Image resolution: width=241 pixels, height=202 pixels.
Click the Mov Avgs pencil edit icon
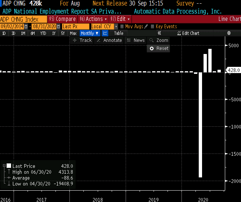146,26
